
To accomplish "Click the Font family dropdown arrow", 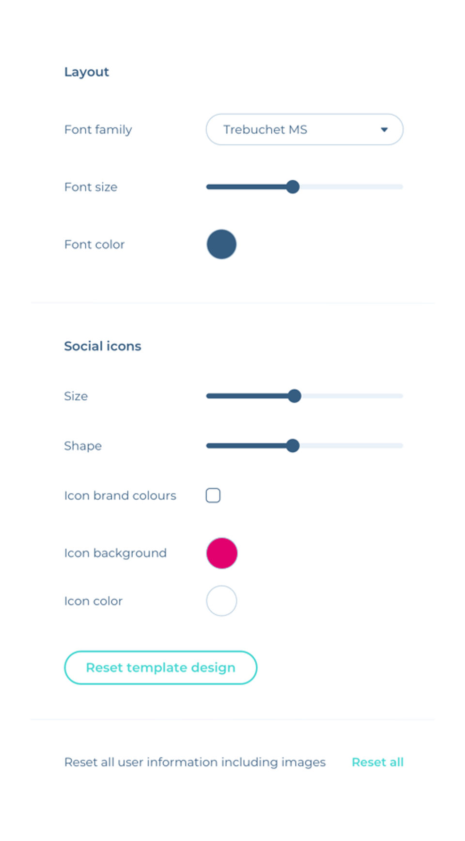I will tap(384, 129).
